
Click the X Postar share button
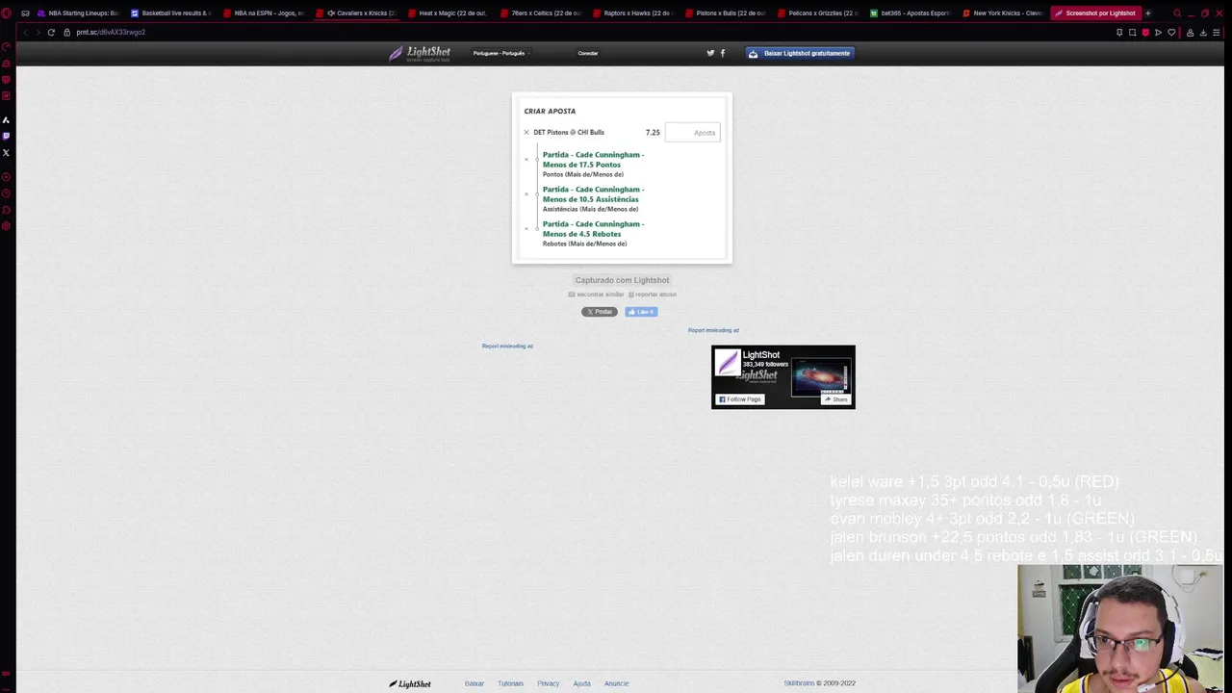coord(600,312)
